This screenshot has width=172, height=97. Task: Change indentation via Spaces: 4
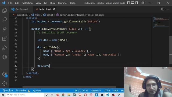pos(96,91)
